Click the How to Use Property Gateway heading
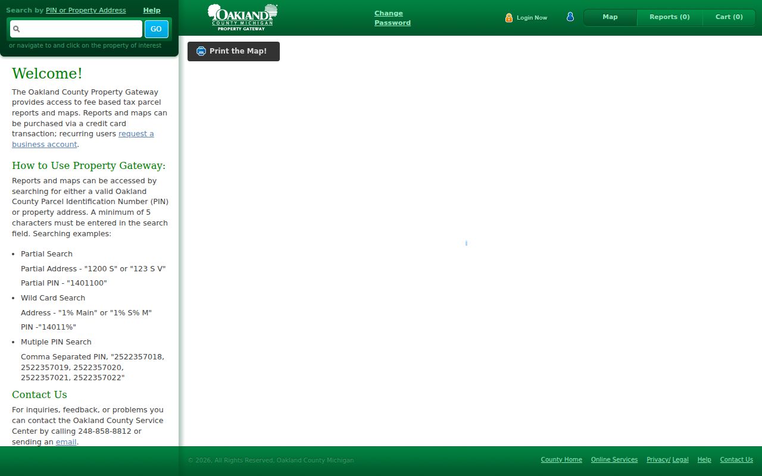762x476 pixels. tap(89, 165)
